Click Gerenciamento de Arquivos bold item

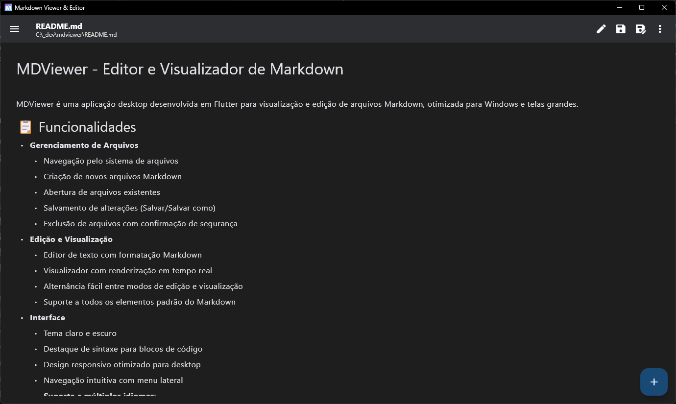point(84,145)
